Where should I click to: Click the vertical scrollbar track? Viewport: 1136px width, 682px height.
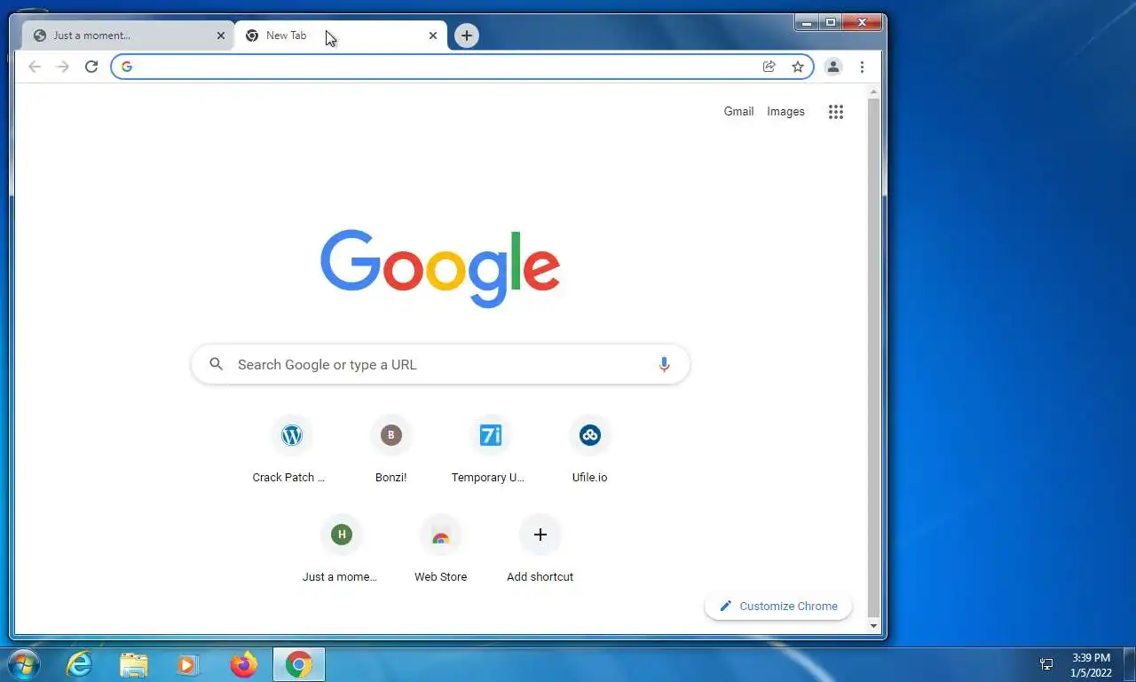tap(873, 359)
